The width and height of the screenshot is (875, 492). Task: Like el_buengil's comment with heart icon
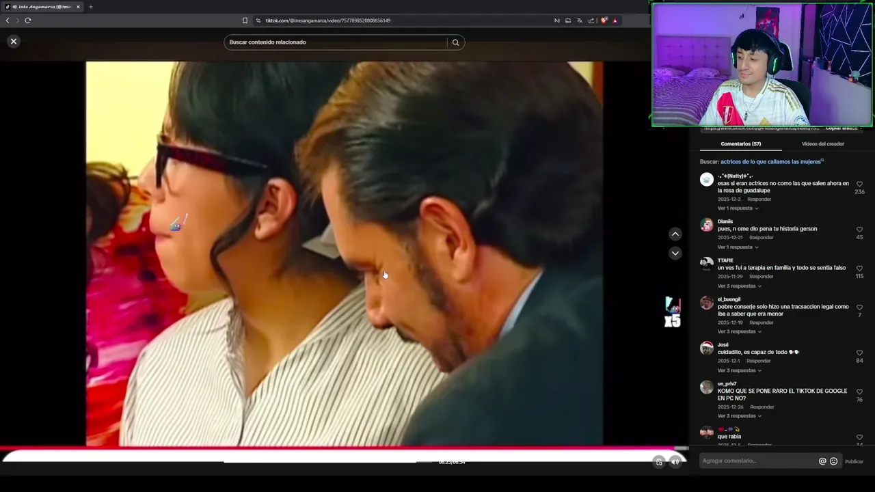click(x=859, y=307)
